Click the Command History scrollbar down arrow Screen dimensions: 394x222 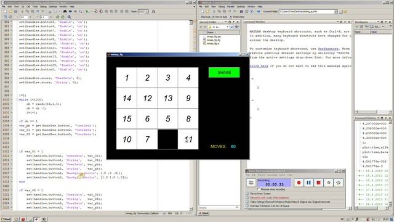pyautogui.click(x=390, y=203)
